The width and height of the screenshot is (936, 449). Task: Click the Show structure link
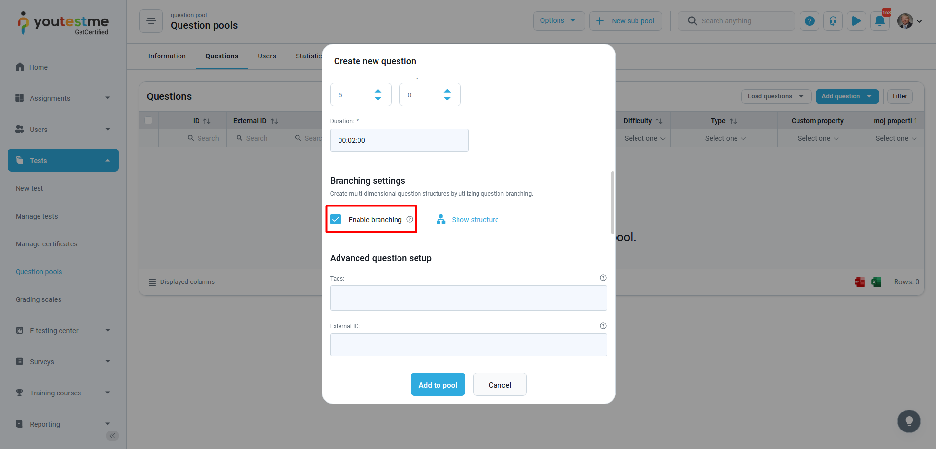[475, 220]
